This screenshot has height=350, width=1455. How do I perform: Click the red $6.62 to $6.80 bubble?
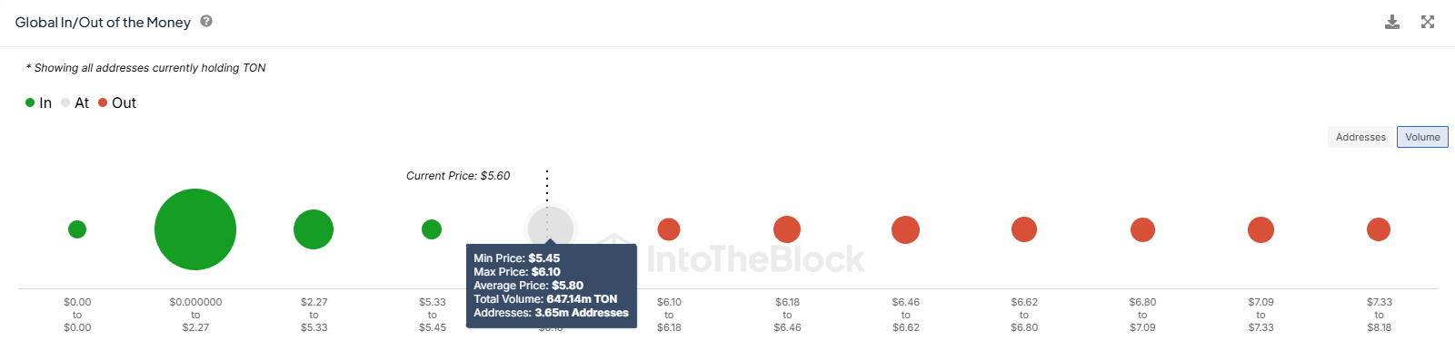pos(1024,229)
